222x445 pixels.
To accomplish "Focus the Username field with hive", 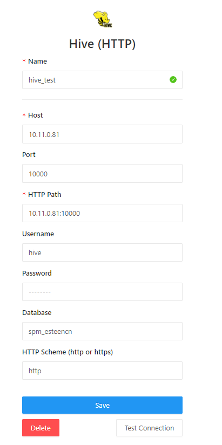I will (x=102, y=252).
